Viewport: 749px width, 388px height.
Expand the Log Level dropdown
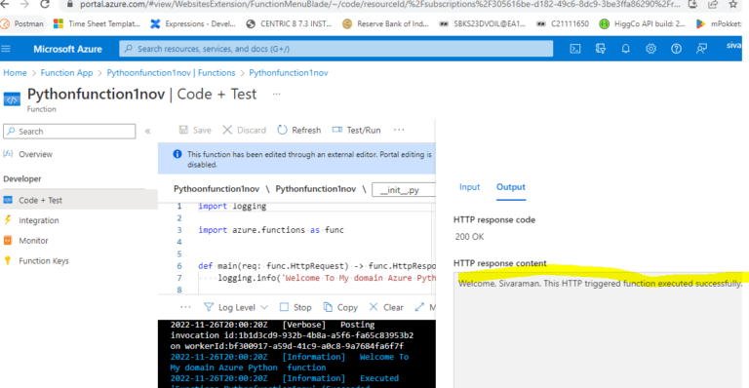[236, 307]
